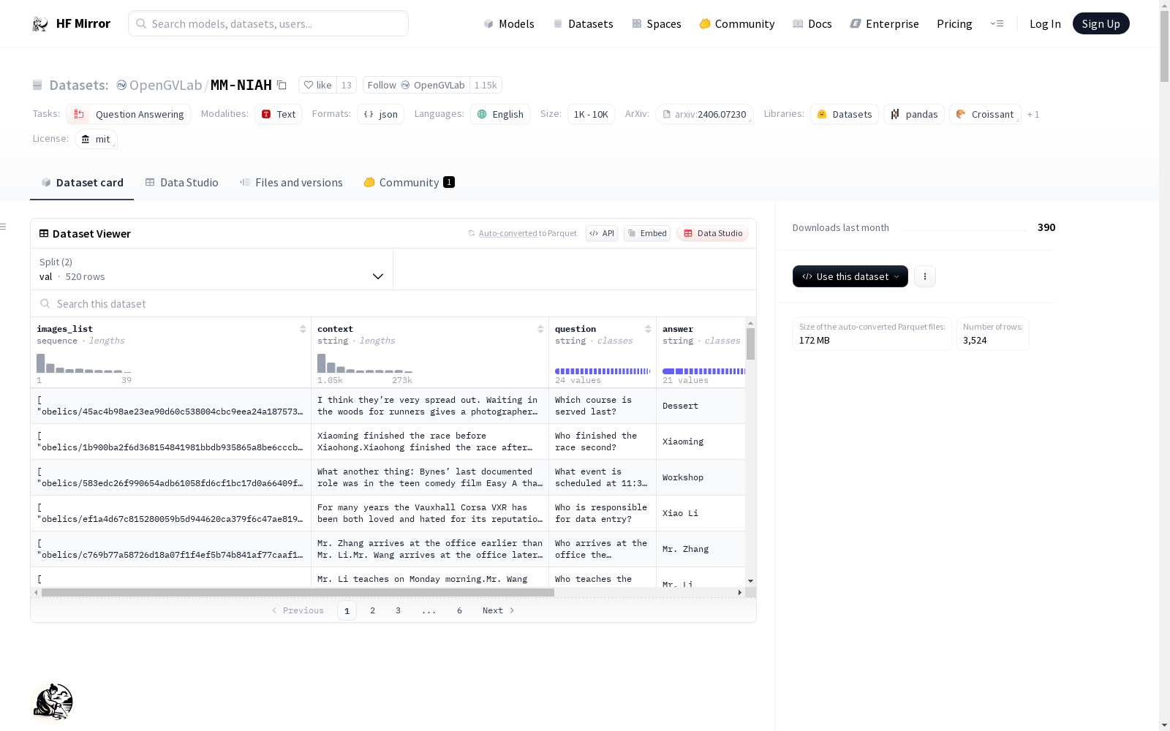Viewport: 1170px width, 731px height.
Task: Sort the context column
Action: point(540,329)
